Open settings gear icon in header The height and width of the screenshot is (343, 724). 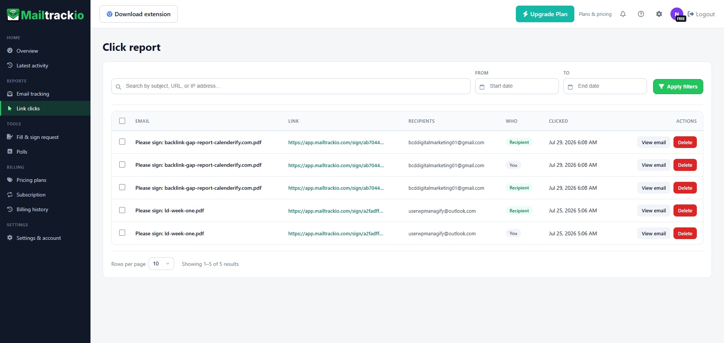coord(659,14)
